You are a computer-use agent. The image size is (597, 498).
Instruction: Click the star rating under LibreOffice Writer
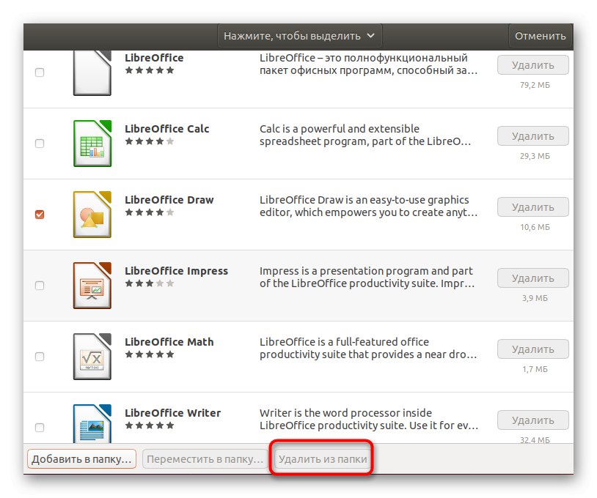point(150,425)
